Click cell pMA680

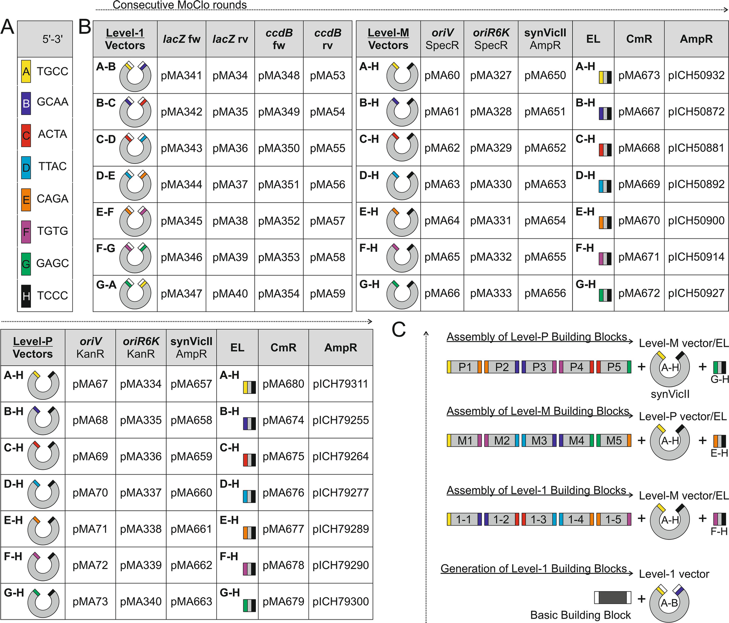tap(283, 384)
